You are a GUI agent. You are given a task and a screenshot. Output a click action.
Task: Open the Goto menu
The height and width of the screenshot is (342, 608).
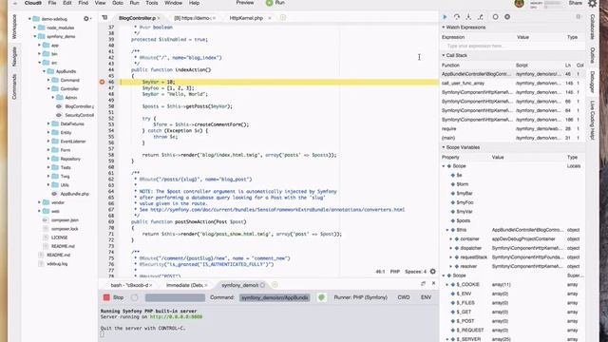118,3
